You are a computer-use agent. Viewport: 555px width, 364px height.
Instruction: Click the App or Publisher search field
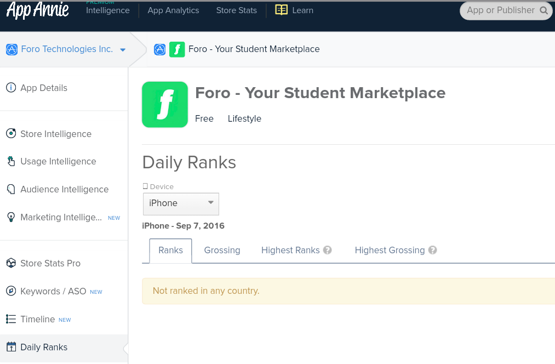pos(500,10)
